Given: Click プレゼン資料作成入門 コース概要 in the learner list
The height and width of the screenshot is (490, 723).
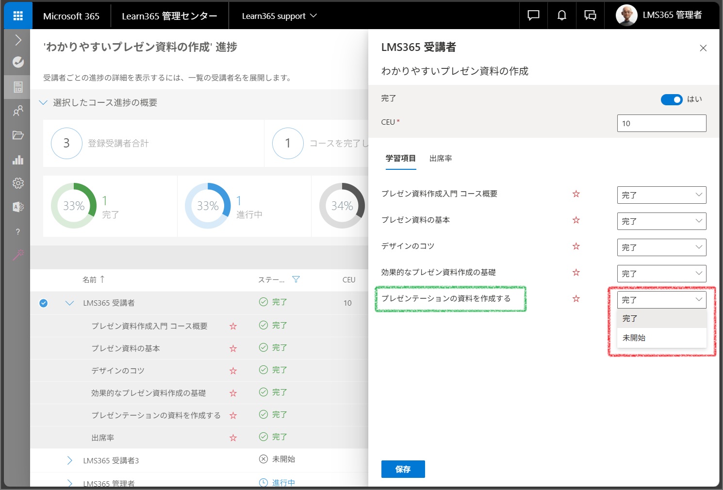Looking at the screenshot, I should point(149,327).
